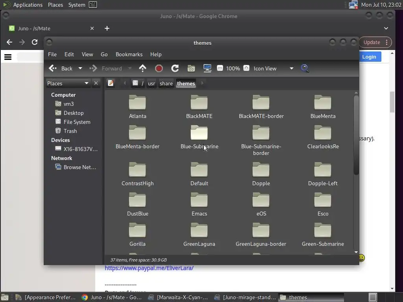
Task: Select the Dopple-Left folder
Action: (x=323, y=174)
